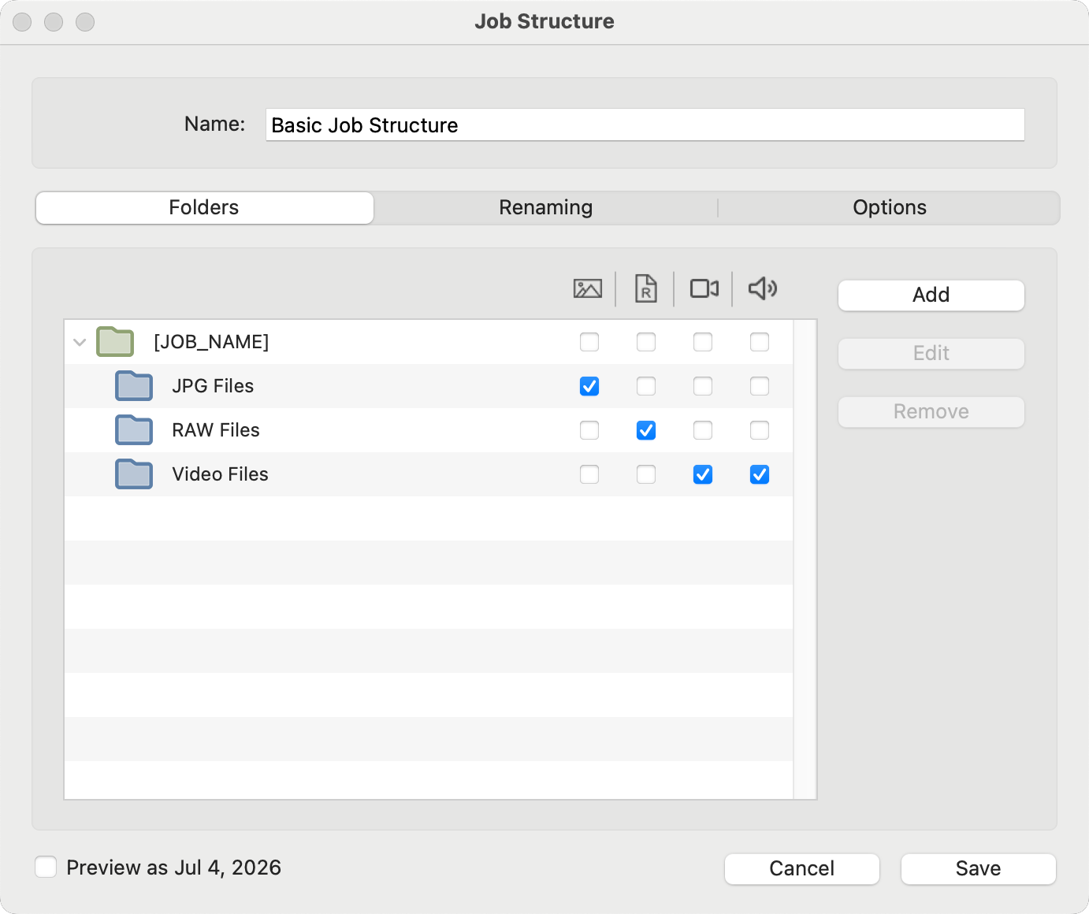This screenshot has width=1089, height=914.
Task: Click the audio speaker column icon
Action: click(x=762, y=288)
